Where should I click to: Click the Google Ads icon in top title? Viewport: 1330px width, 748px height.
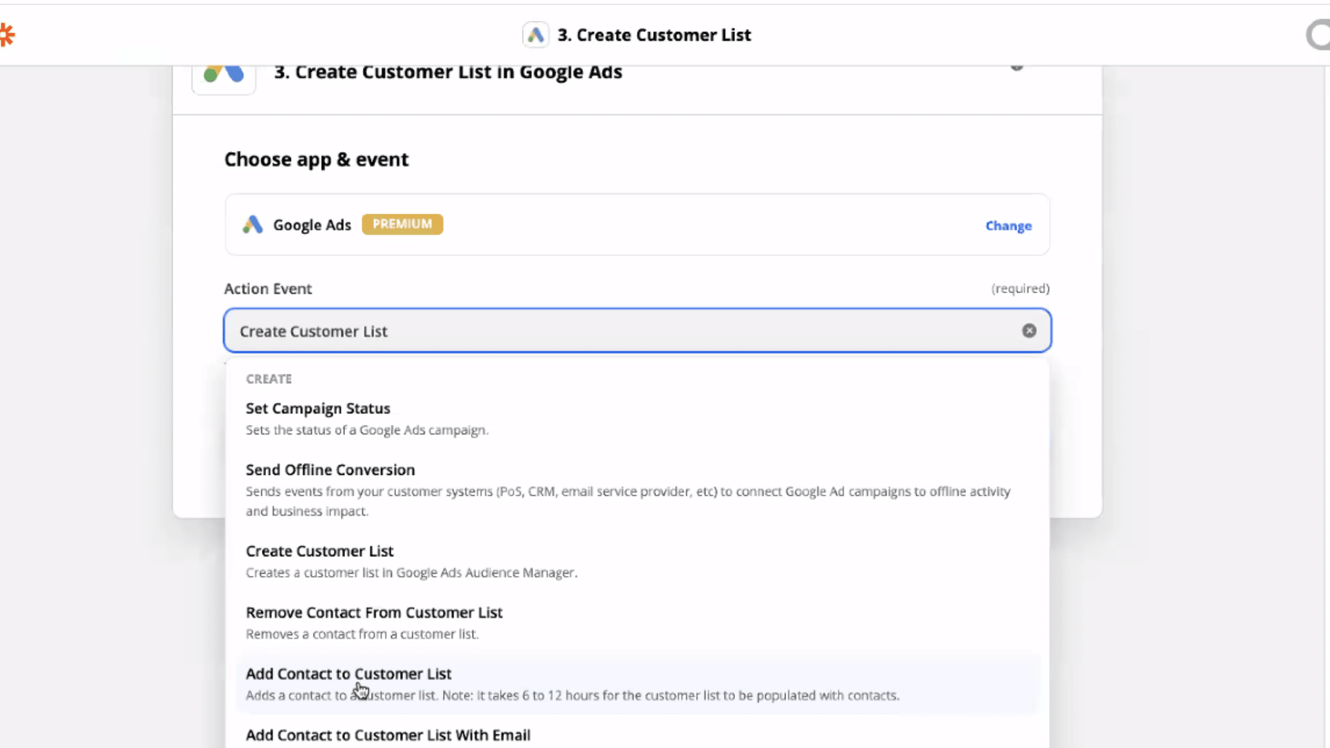tap(536, 35)
